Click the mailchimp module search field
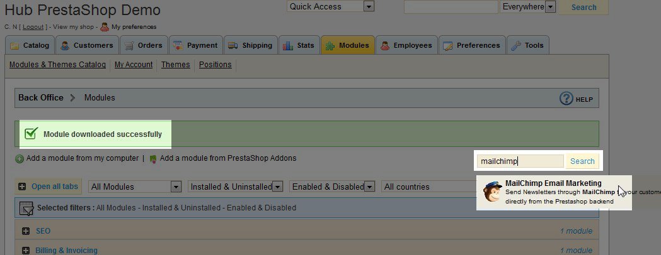Viewport: 661px width, 255px height. tap(520, 161)
